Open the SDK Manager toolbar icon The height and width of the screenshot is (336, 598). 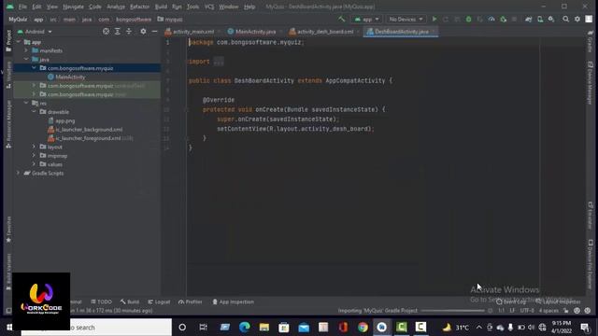pos(551,19)
